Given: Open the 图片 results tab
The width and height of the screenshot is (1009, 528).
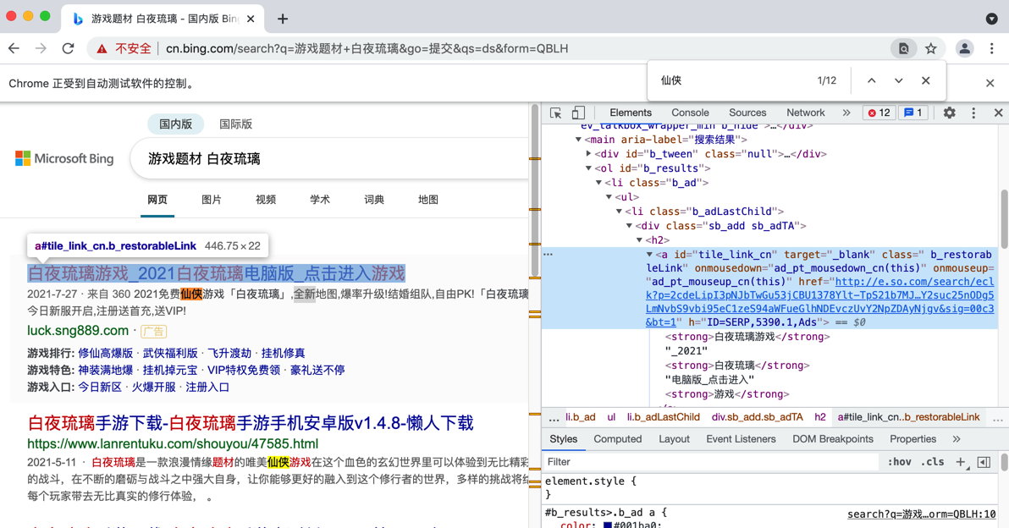Looking at the screenshot, I should [x=211, y=200].
